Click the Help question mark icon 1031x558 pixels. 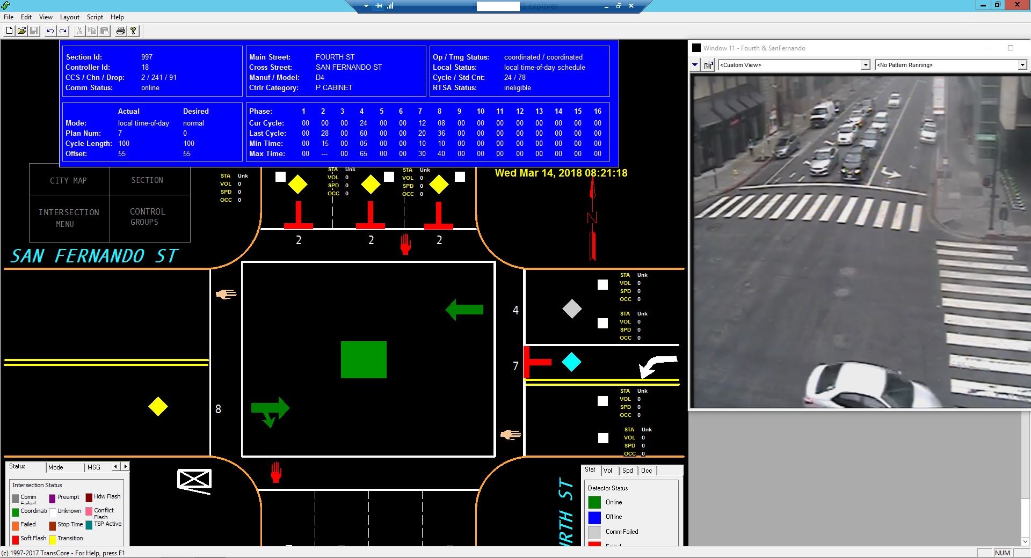pos(133,31)
